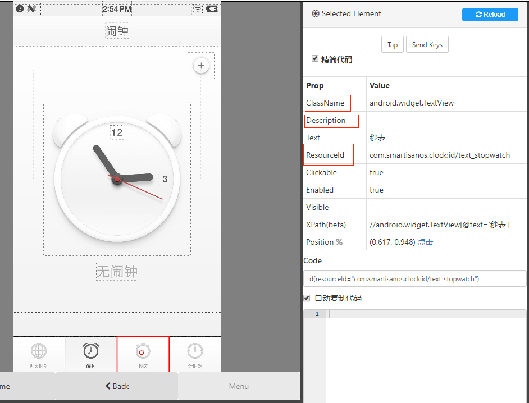Click the resourceId code input field
This screenshot has width=529, height=403.
pyautogui.click(x=414, y=278)
